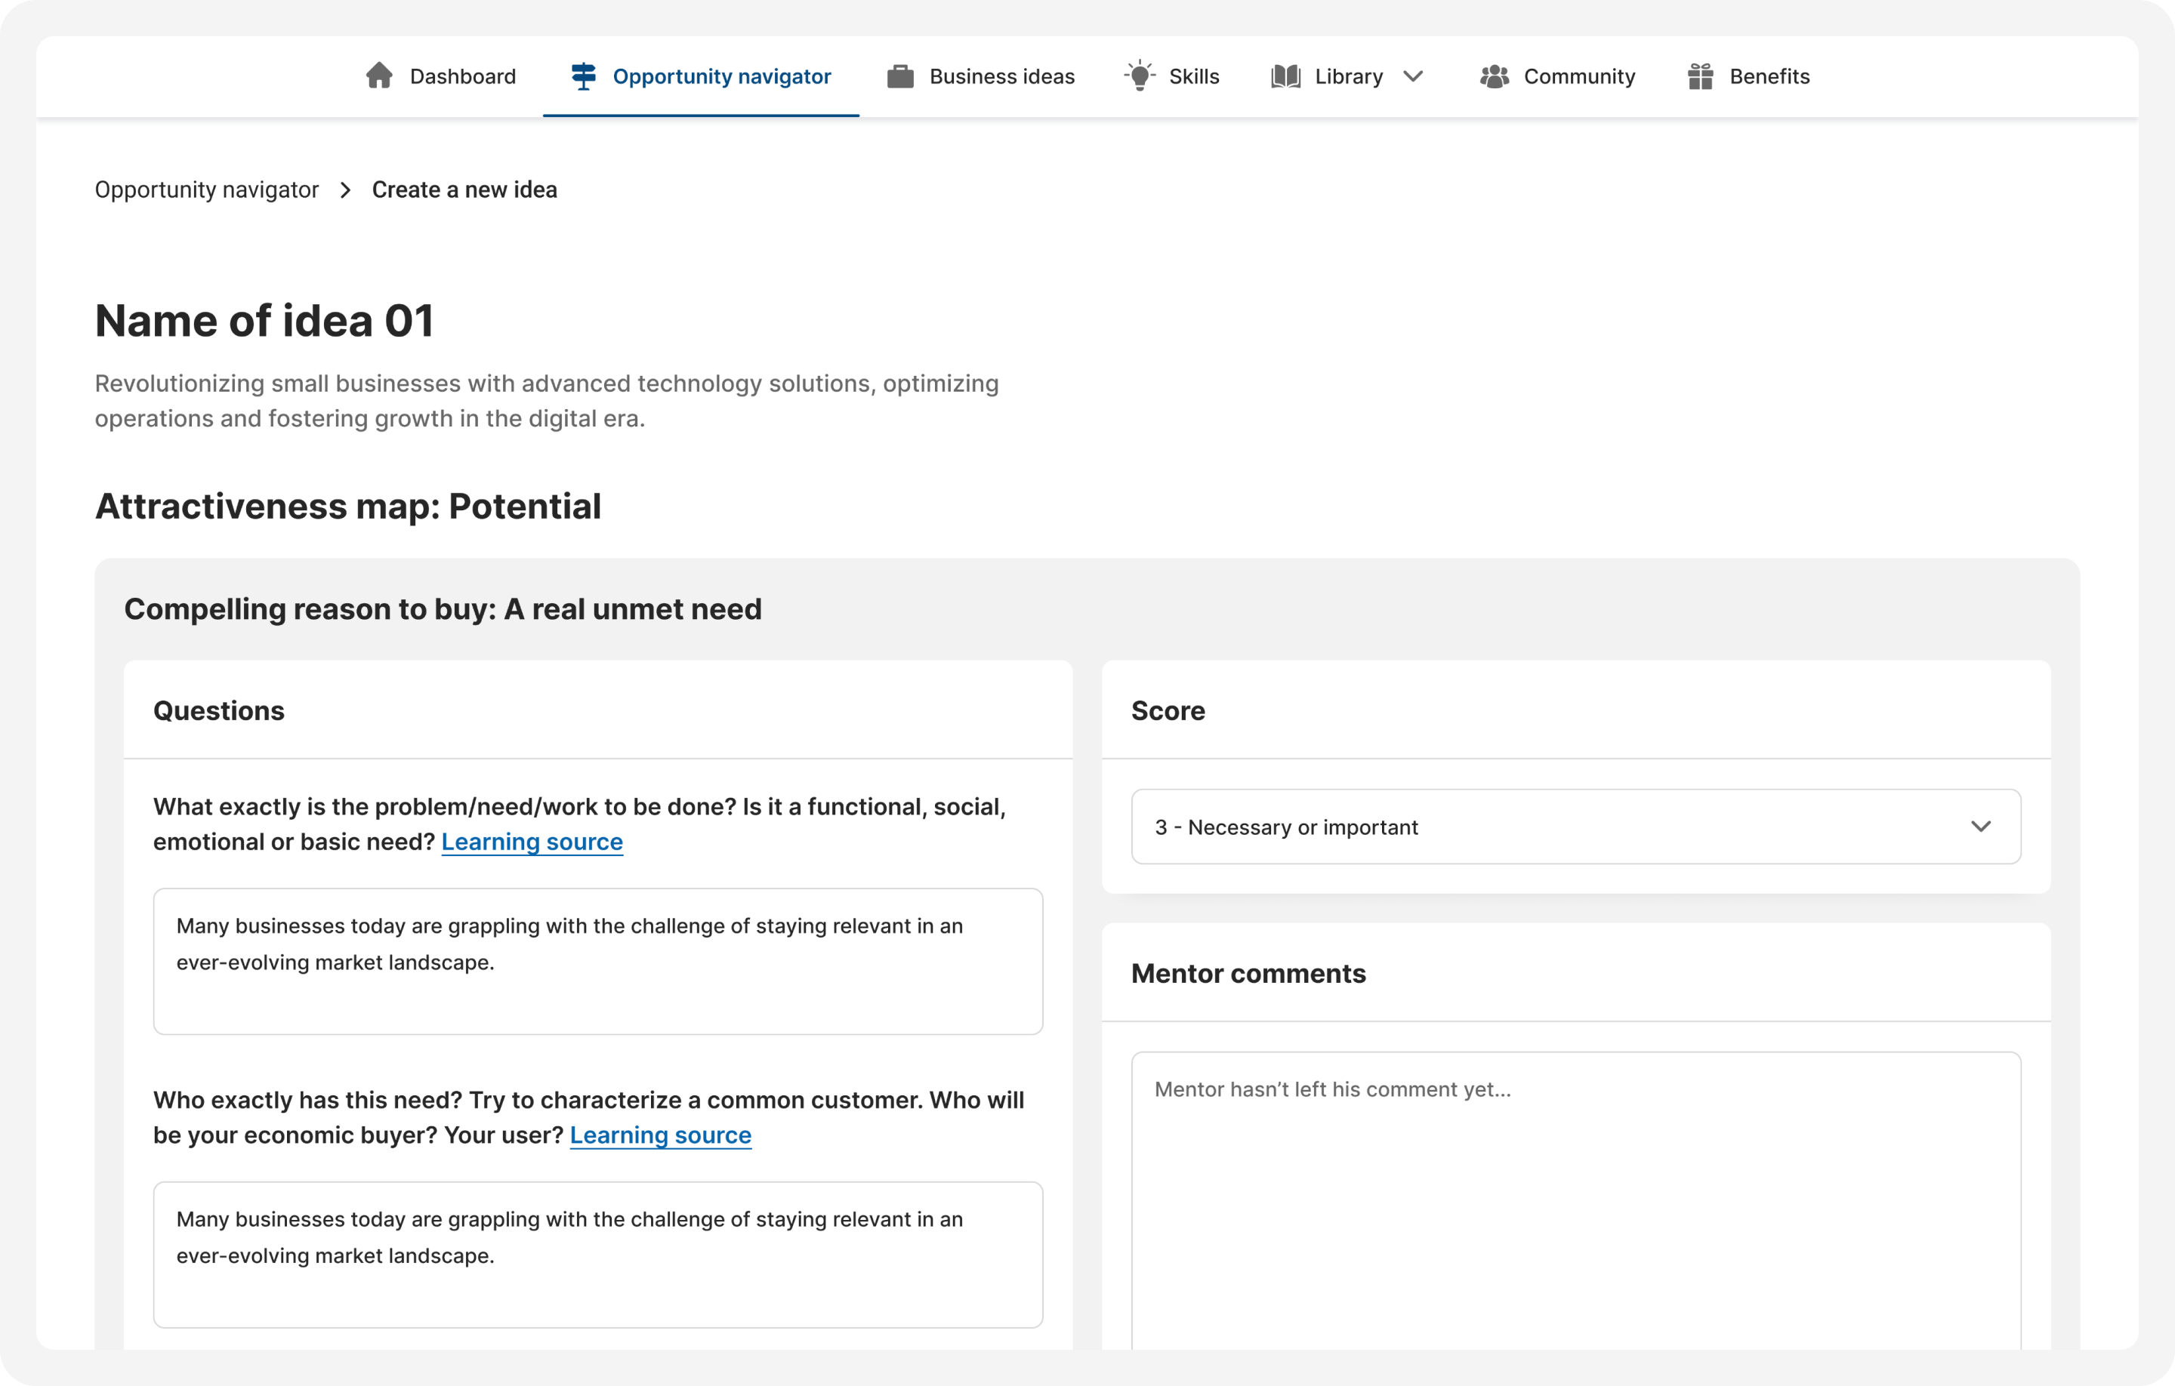Click the Name of idea 01 heading
This screenshot has height=1386, width=2175.
point(264,321)
